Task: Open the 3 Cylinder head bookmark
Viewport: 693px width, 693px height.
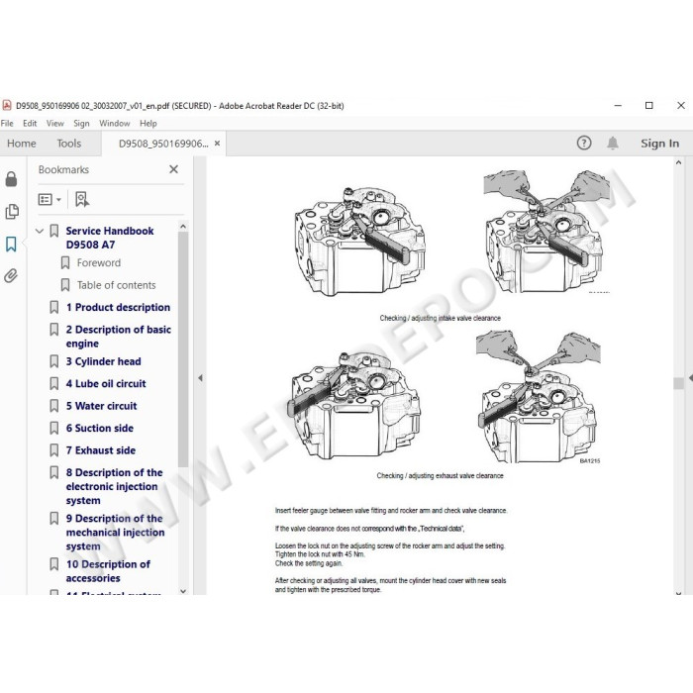Action: tap(103, 361)
